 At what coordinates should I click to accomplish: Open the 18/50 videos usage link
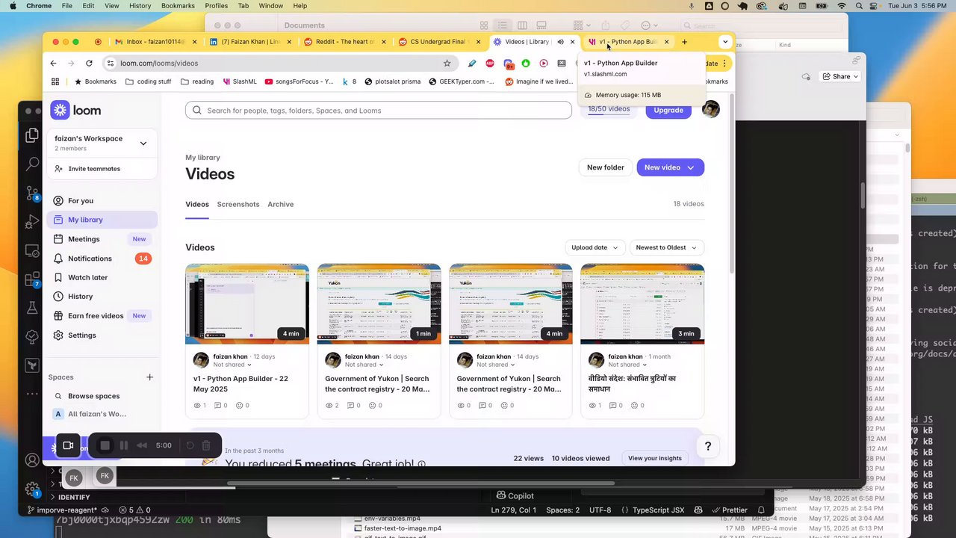coord(609,109)
